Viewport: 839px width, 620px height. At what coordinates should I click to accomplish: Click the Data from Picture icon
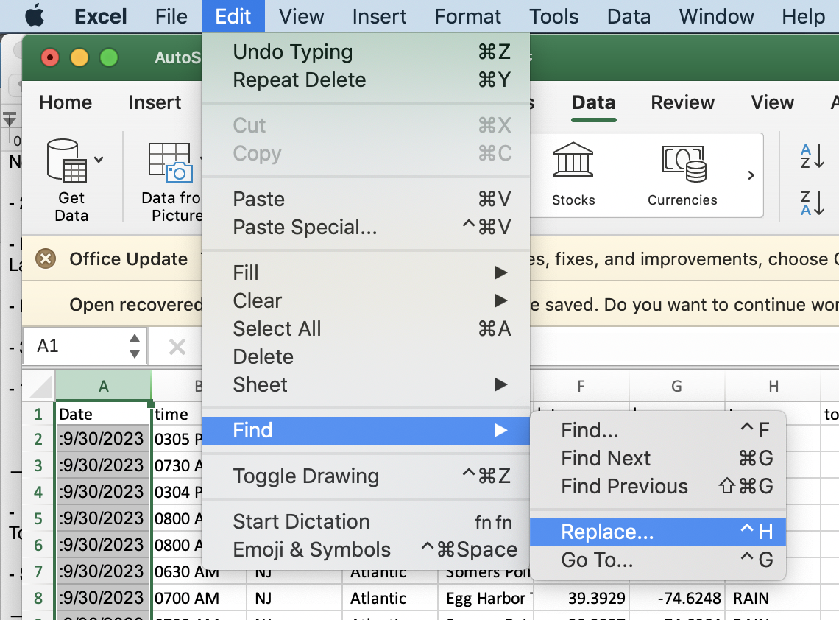[x=170, y=162]
